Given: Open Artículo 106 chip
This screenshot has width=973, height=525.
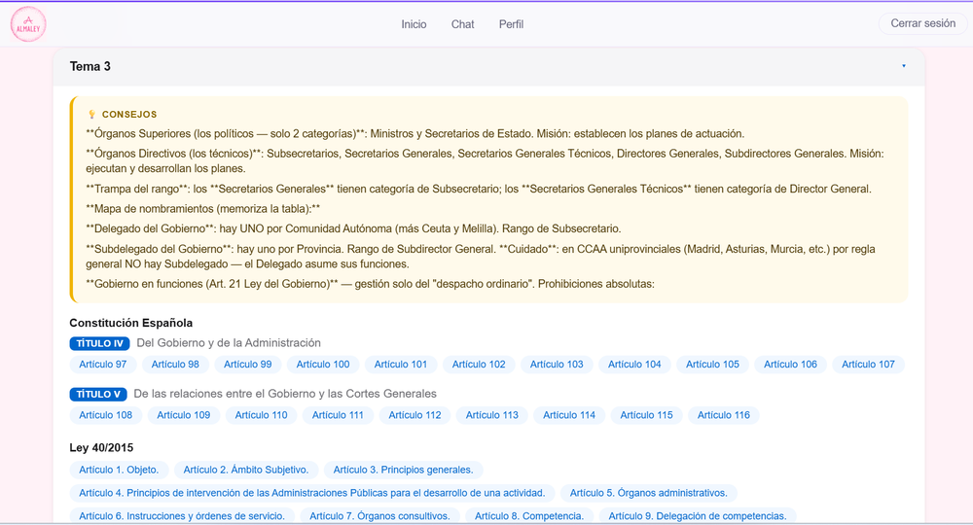Looking at the screenshot, I should click(x=790, y=365).
